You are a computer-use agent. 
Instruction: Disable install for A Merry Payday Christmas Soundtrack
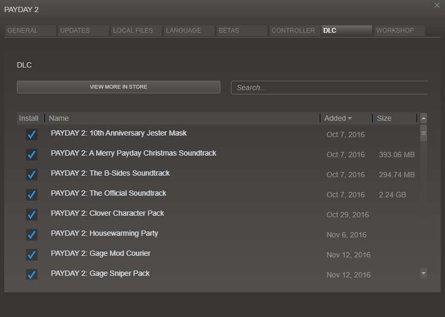coord(31,155)
